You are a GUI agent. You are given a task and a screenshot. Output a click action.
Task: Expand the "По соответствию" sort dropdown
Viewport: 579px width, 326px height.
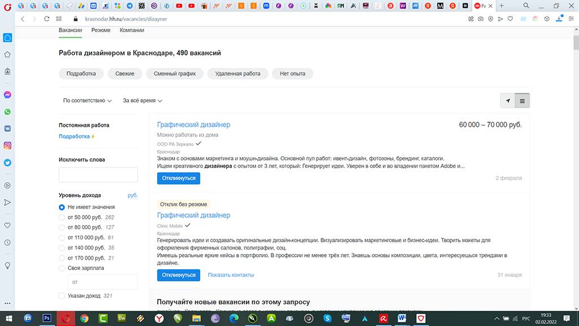click(87, 101)
